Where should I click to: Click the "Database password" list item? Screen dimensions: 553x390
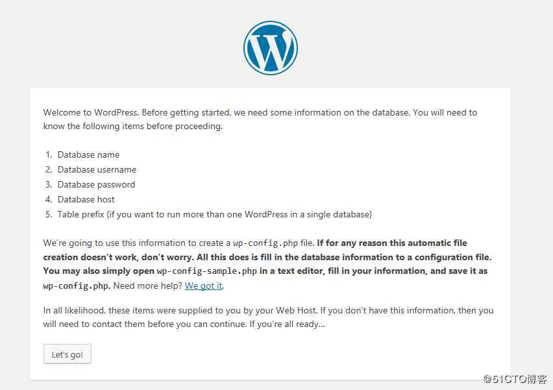pos(96,184)
